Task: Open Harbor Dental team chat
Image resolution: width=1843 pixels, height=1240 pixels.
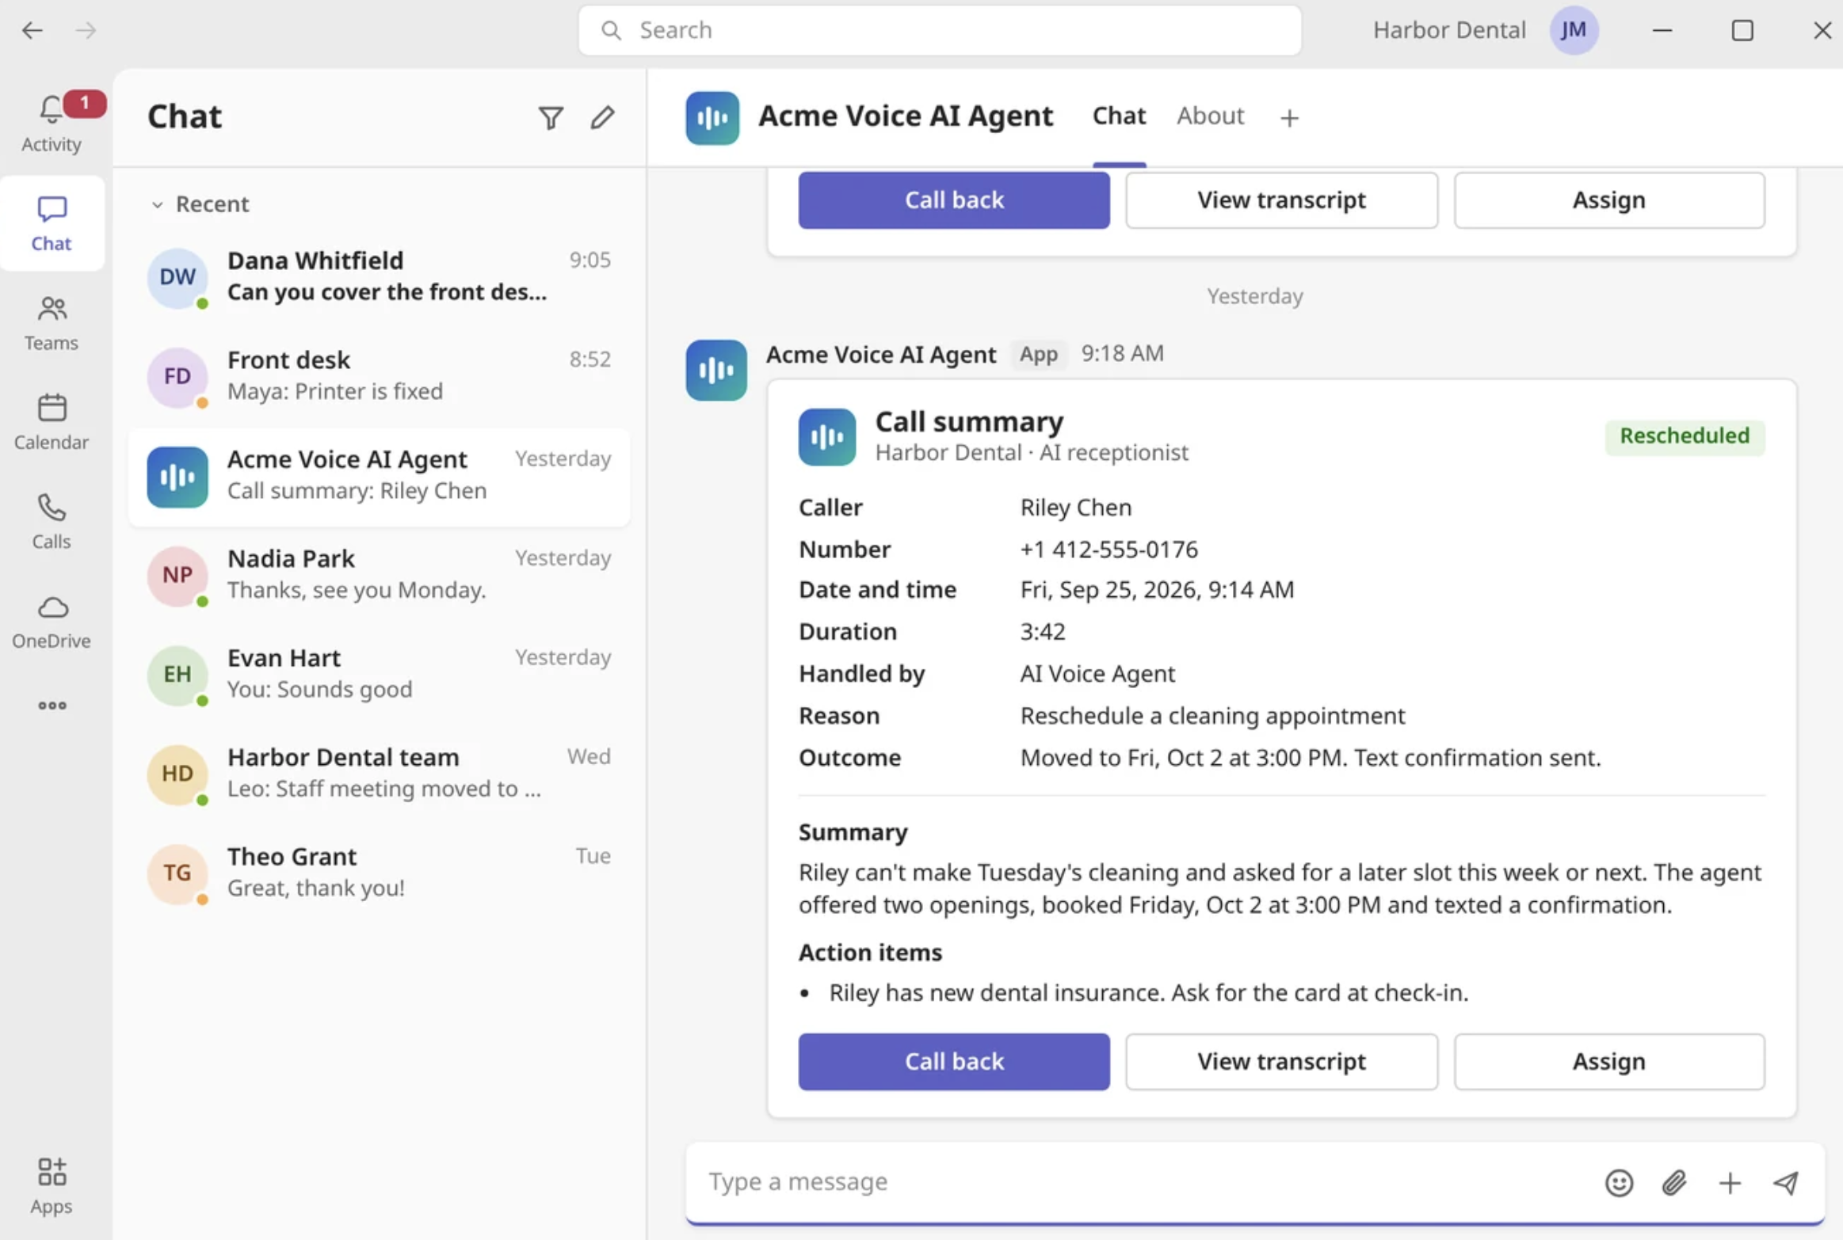Action: (x=380, y=774)
